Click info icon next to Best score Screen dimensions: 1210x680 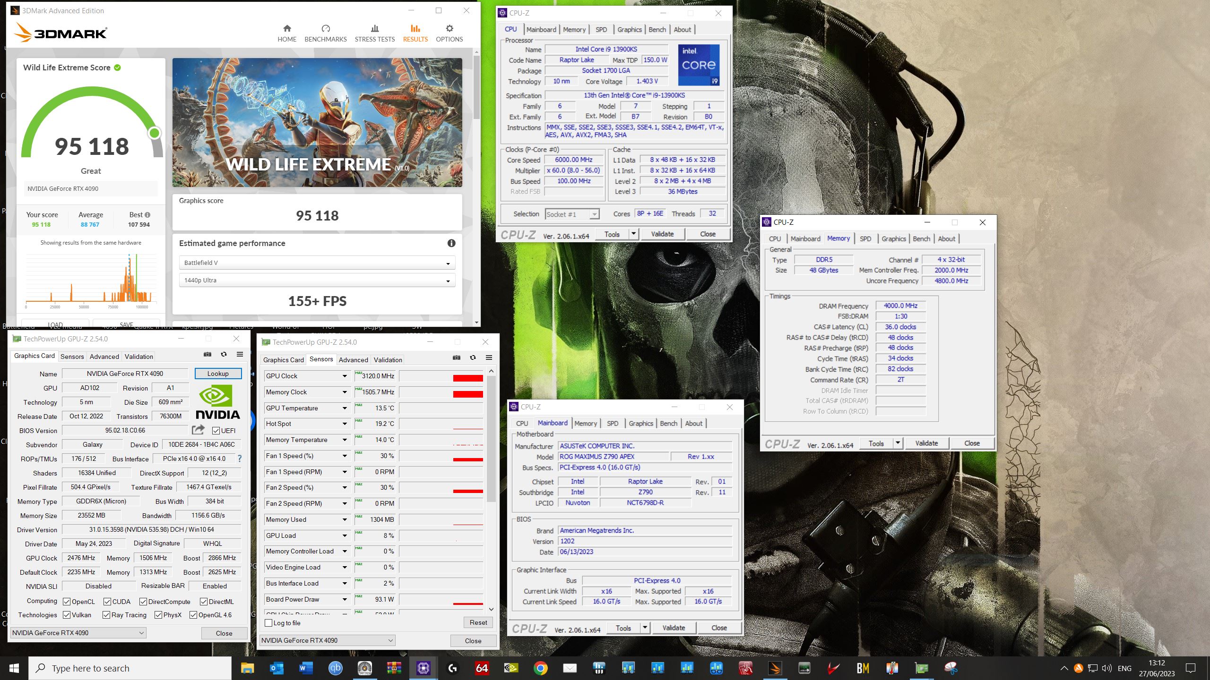(147, 215)
